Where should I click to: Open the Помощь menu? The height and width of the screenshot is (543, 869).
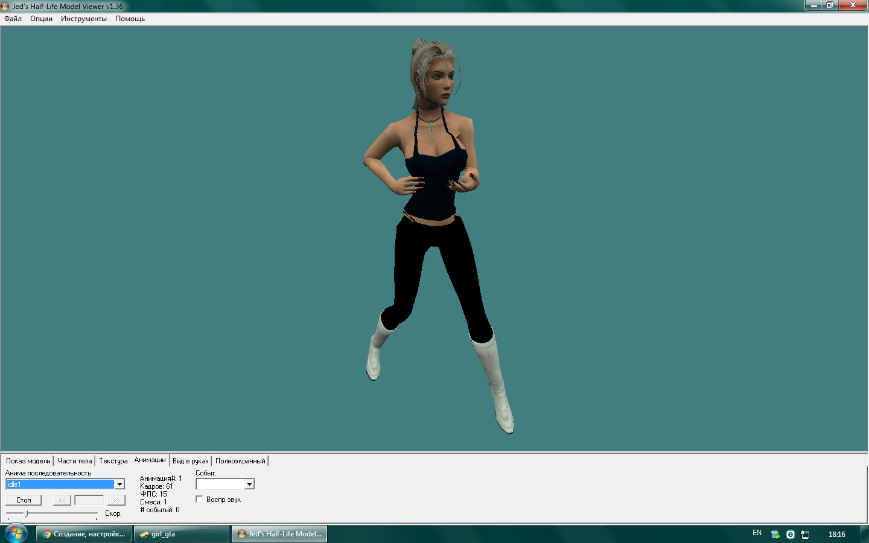coord(130,19)
